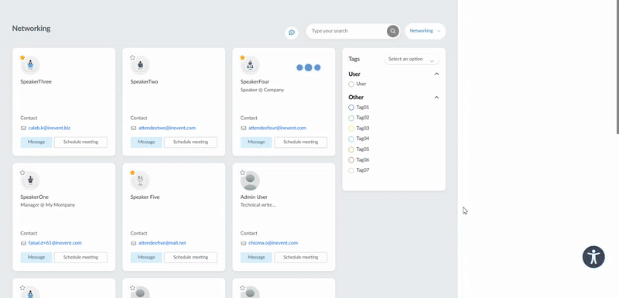Open the chat bubble icon
The image size is (619, 298).
[292, 33]
